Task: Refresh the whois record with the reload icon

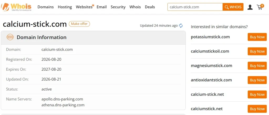Action: pos(181,26)
